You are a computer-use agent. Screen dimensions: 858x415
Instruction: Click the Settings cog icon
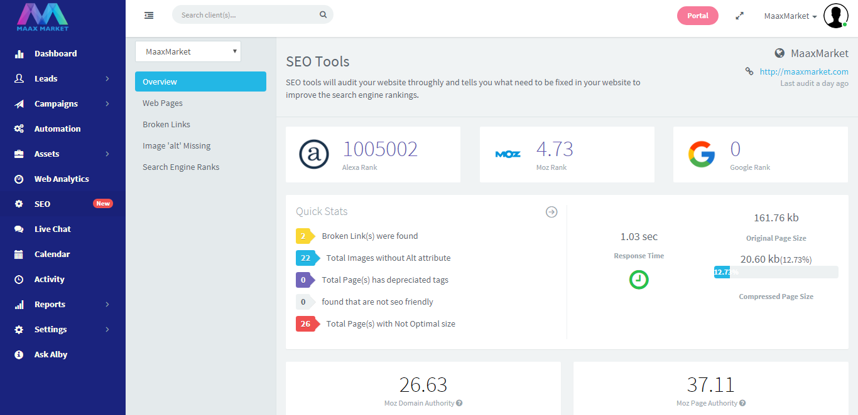tap(19, 329)
